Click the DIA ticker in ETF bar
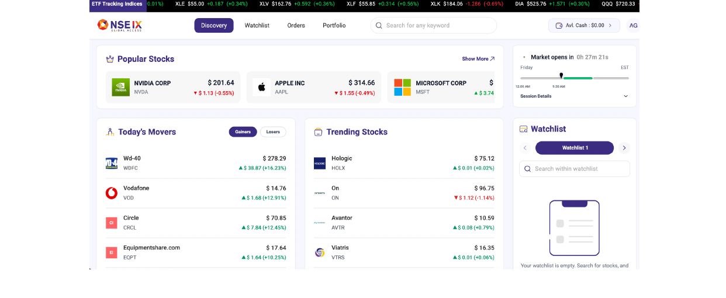This screenshot has height=298, width=726. (552, 4)
